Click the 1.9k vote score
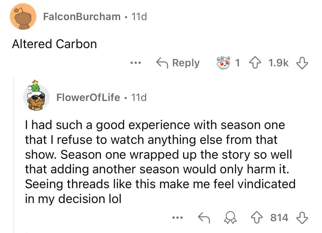Screen dimensions: 322x233 [278, 63]
